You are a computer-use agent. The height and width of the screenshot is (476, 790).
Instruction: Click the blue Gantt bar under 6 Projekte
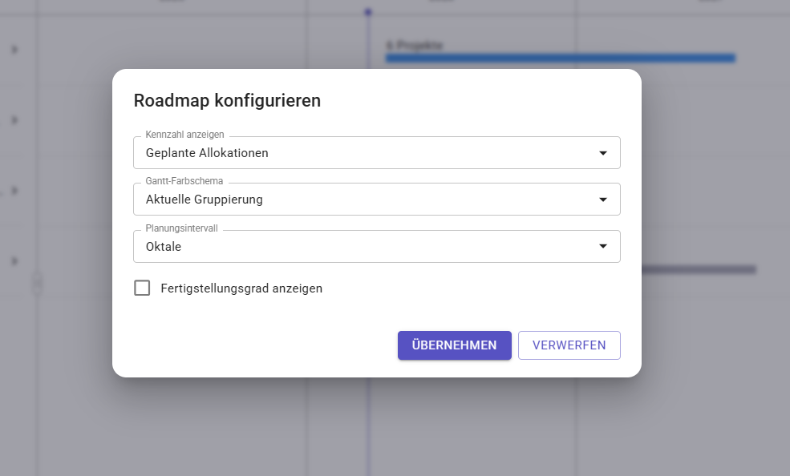tap(561, 58)
